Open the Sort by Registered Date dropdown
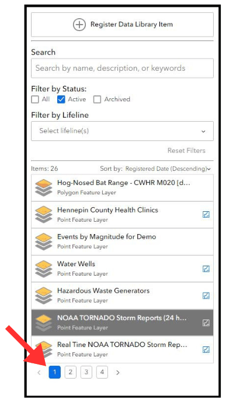226x402 pixels. 168,169
